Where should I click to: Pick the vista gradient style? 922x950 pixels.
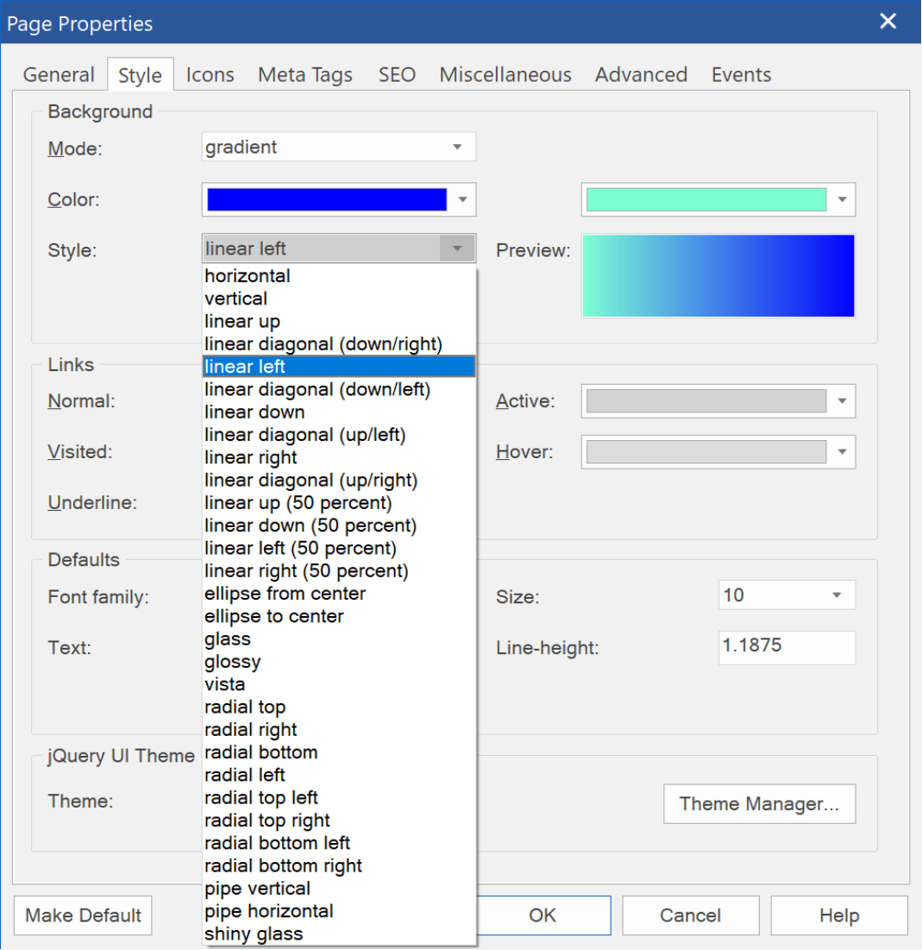pyautogui.click(x=339, y=684)
